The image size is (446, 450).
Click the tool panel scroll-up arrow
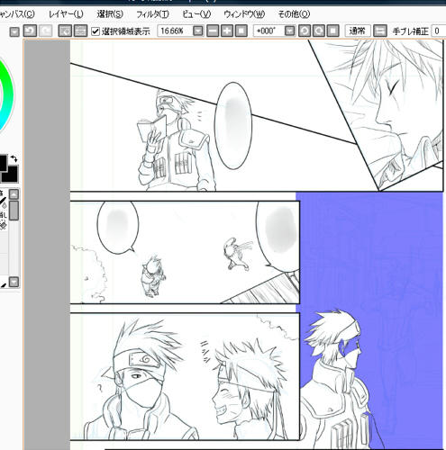(14, 194)
